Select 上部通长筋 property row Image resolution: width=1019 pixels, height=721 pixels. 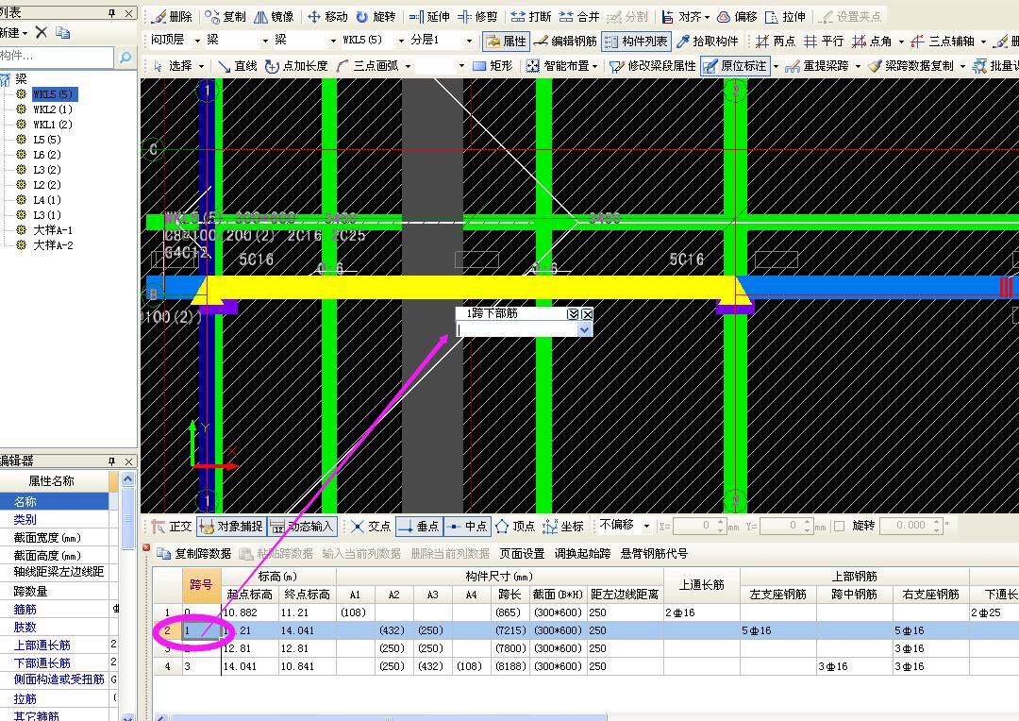pyautogui.click(x=55, y=645)
